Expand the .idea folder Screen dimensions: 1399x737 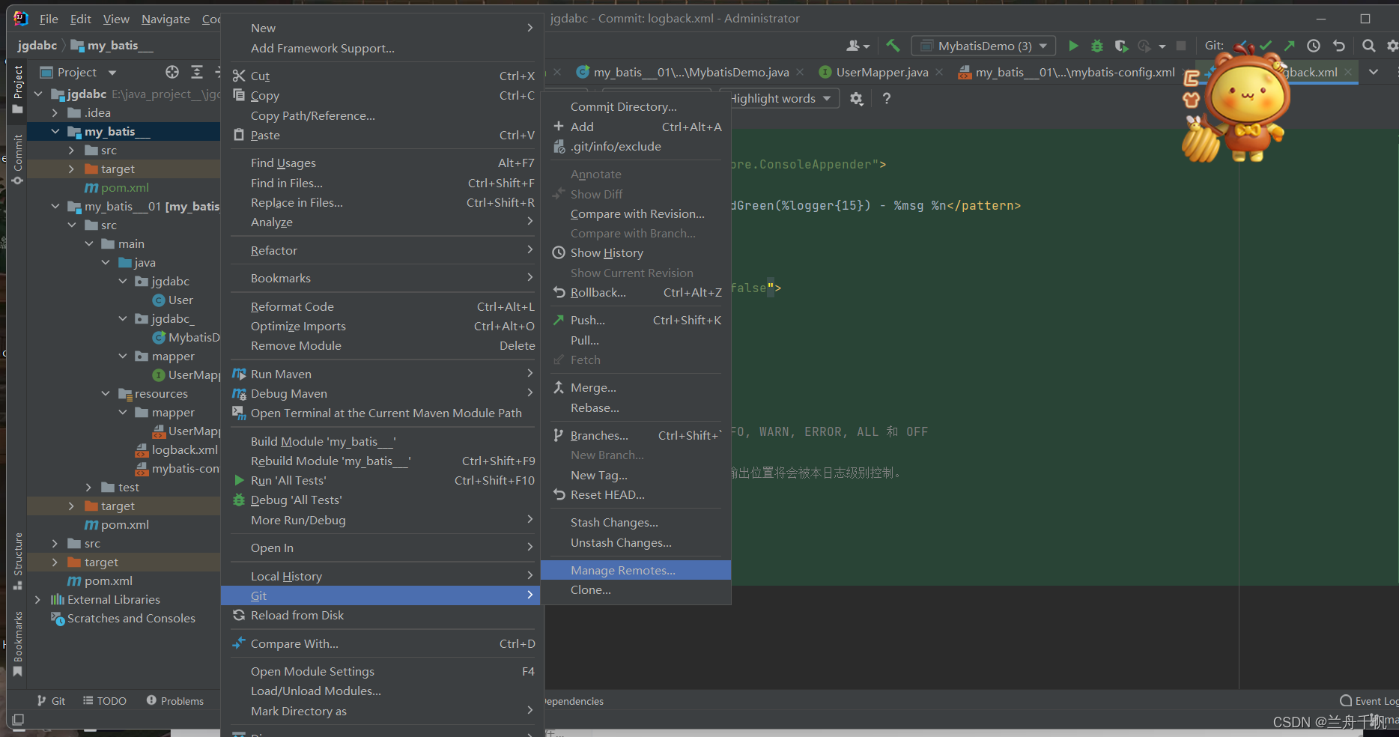[55, 113]
